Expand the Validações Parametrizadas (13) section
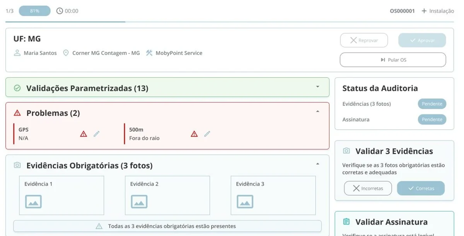 pos(318,87)
